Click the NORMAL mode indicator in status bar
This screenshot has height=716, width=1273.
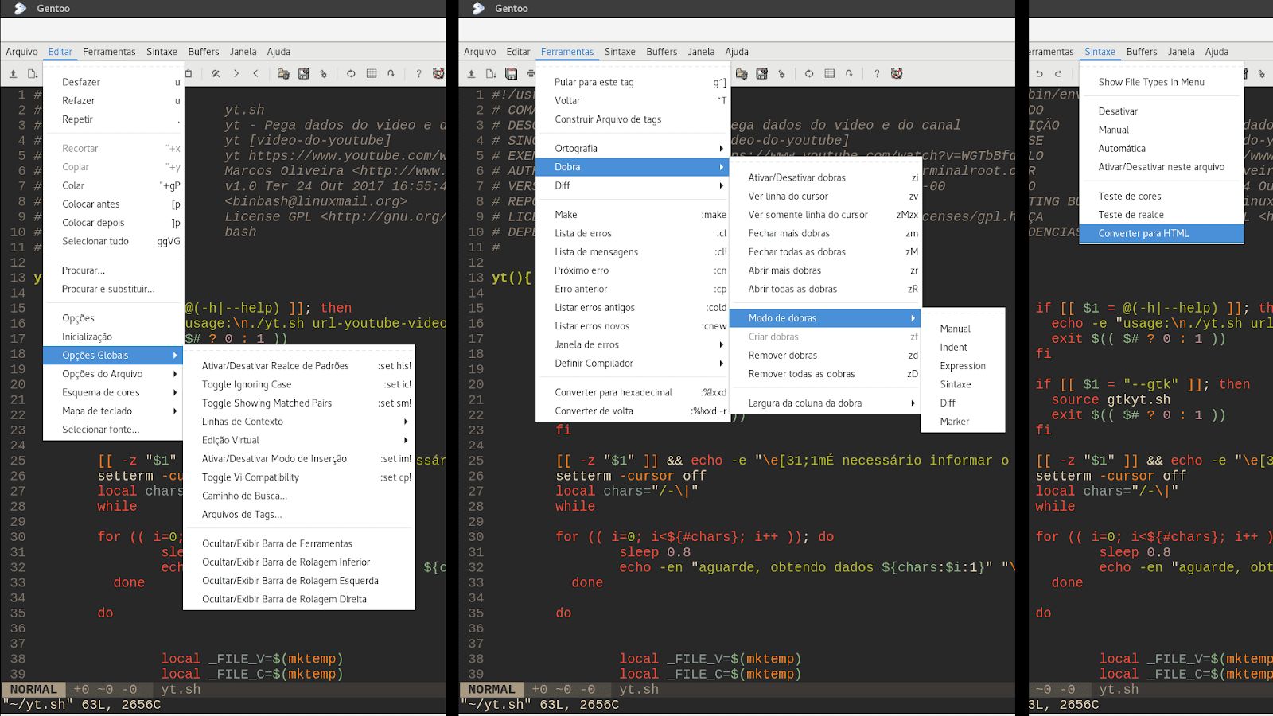33,689
